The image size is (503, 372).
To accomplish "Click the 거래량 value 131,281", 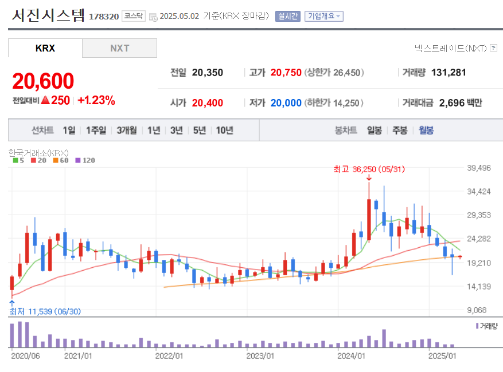I will 449,72.
